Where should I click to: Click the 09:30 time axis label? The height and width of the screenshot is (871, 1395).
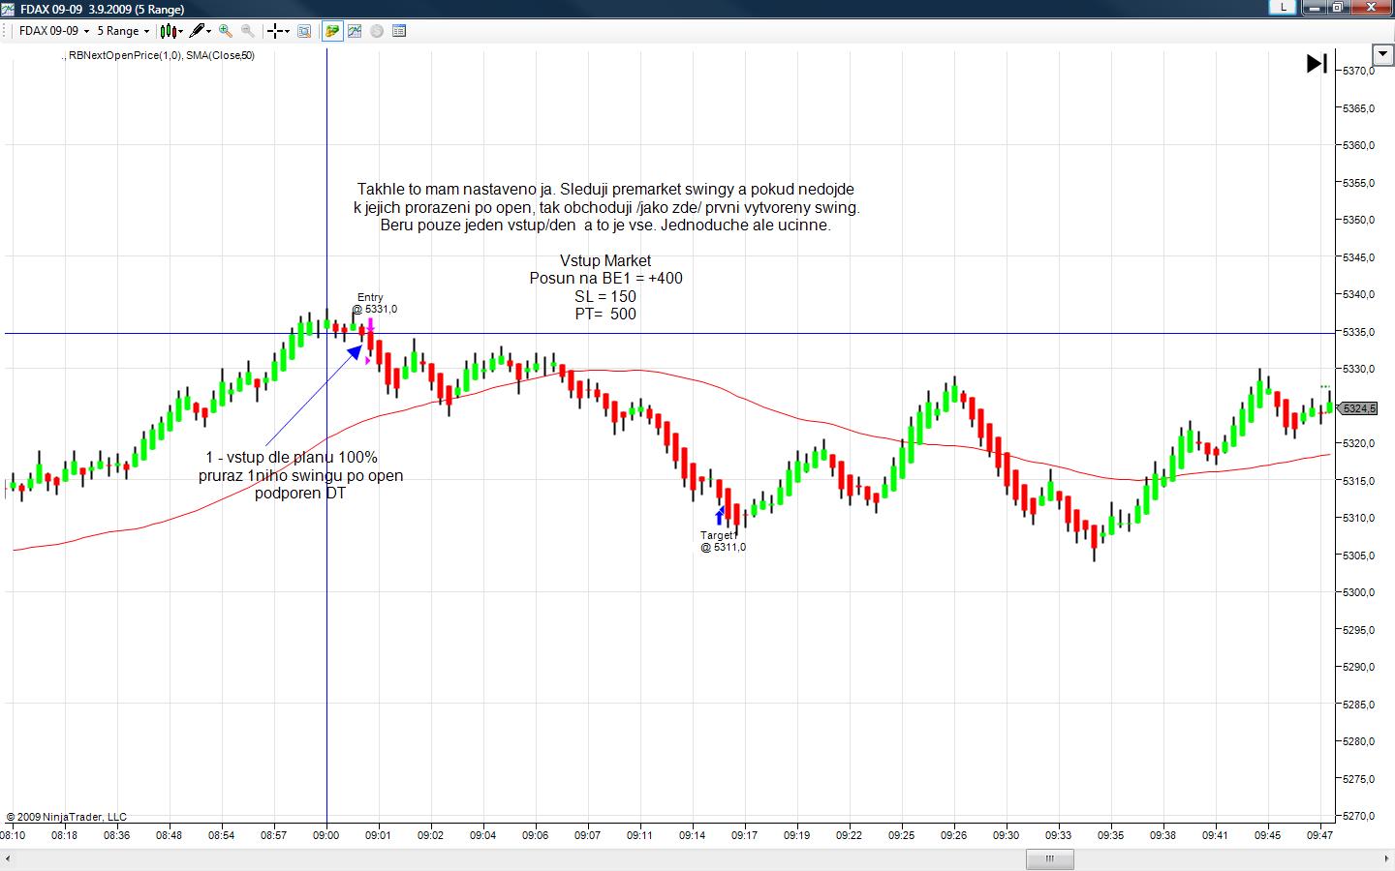click(1006, 835)
